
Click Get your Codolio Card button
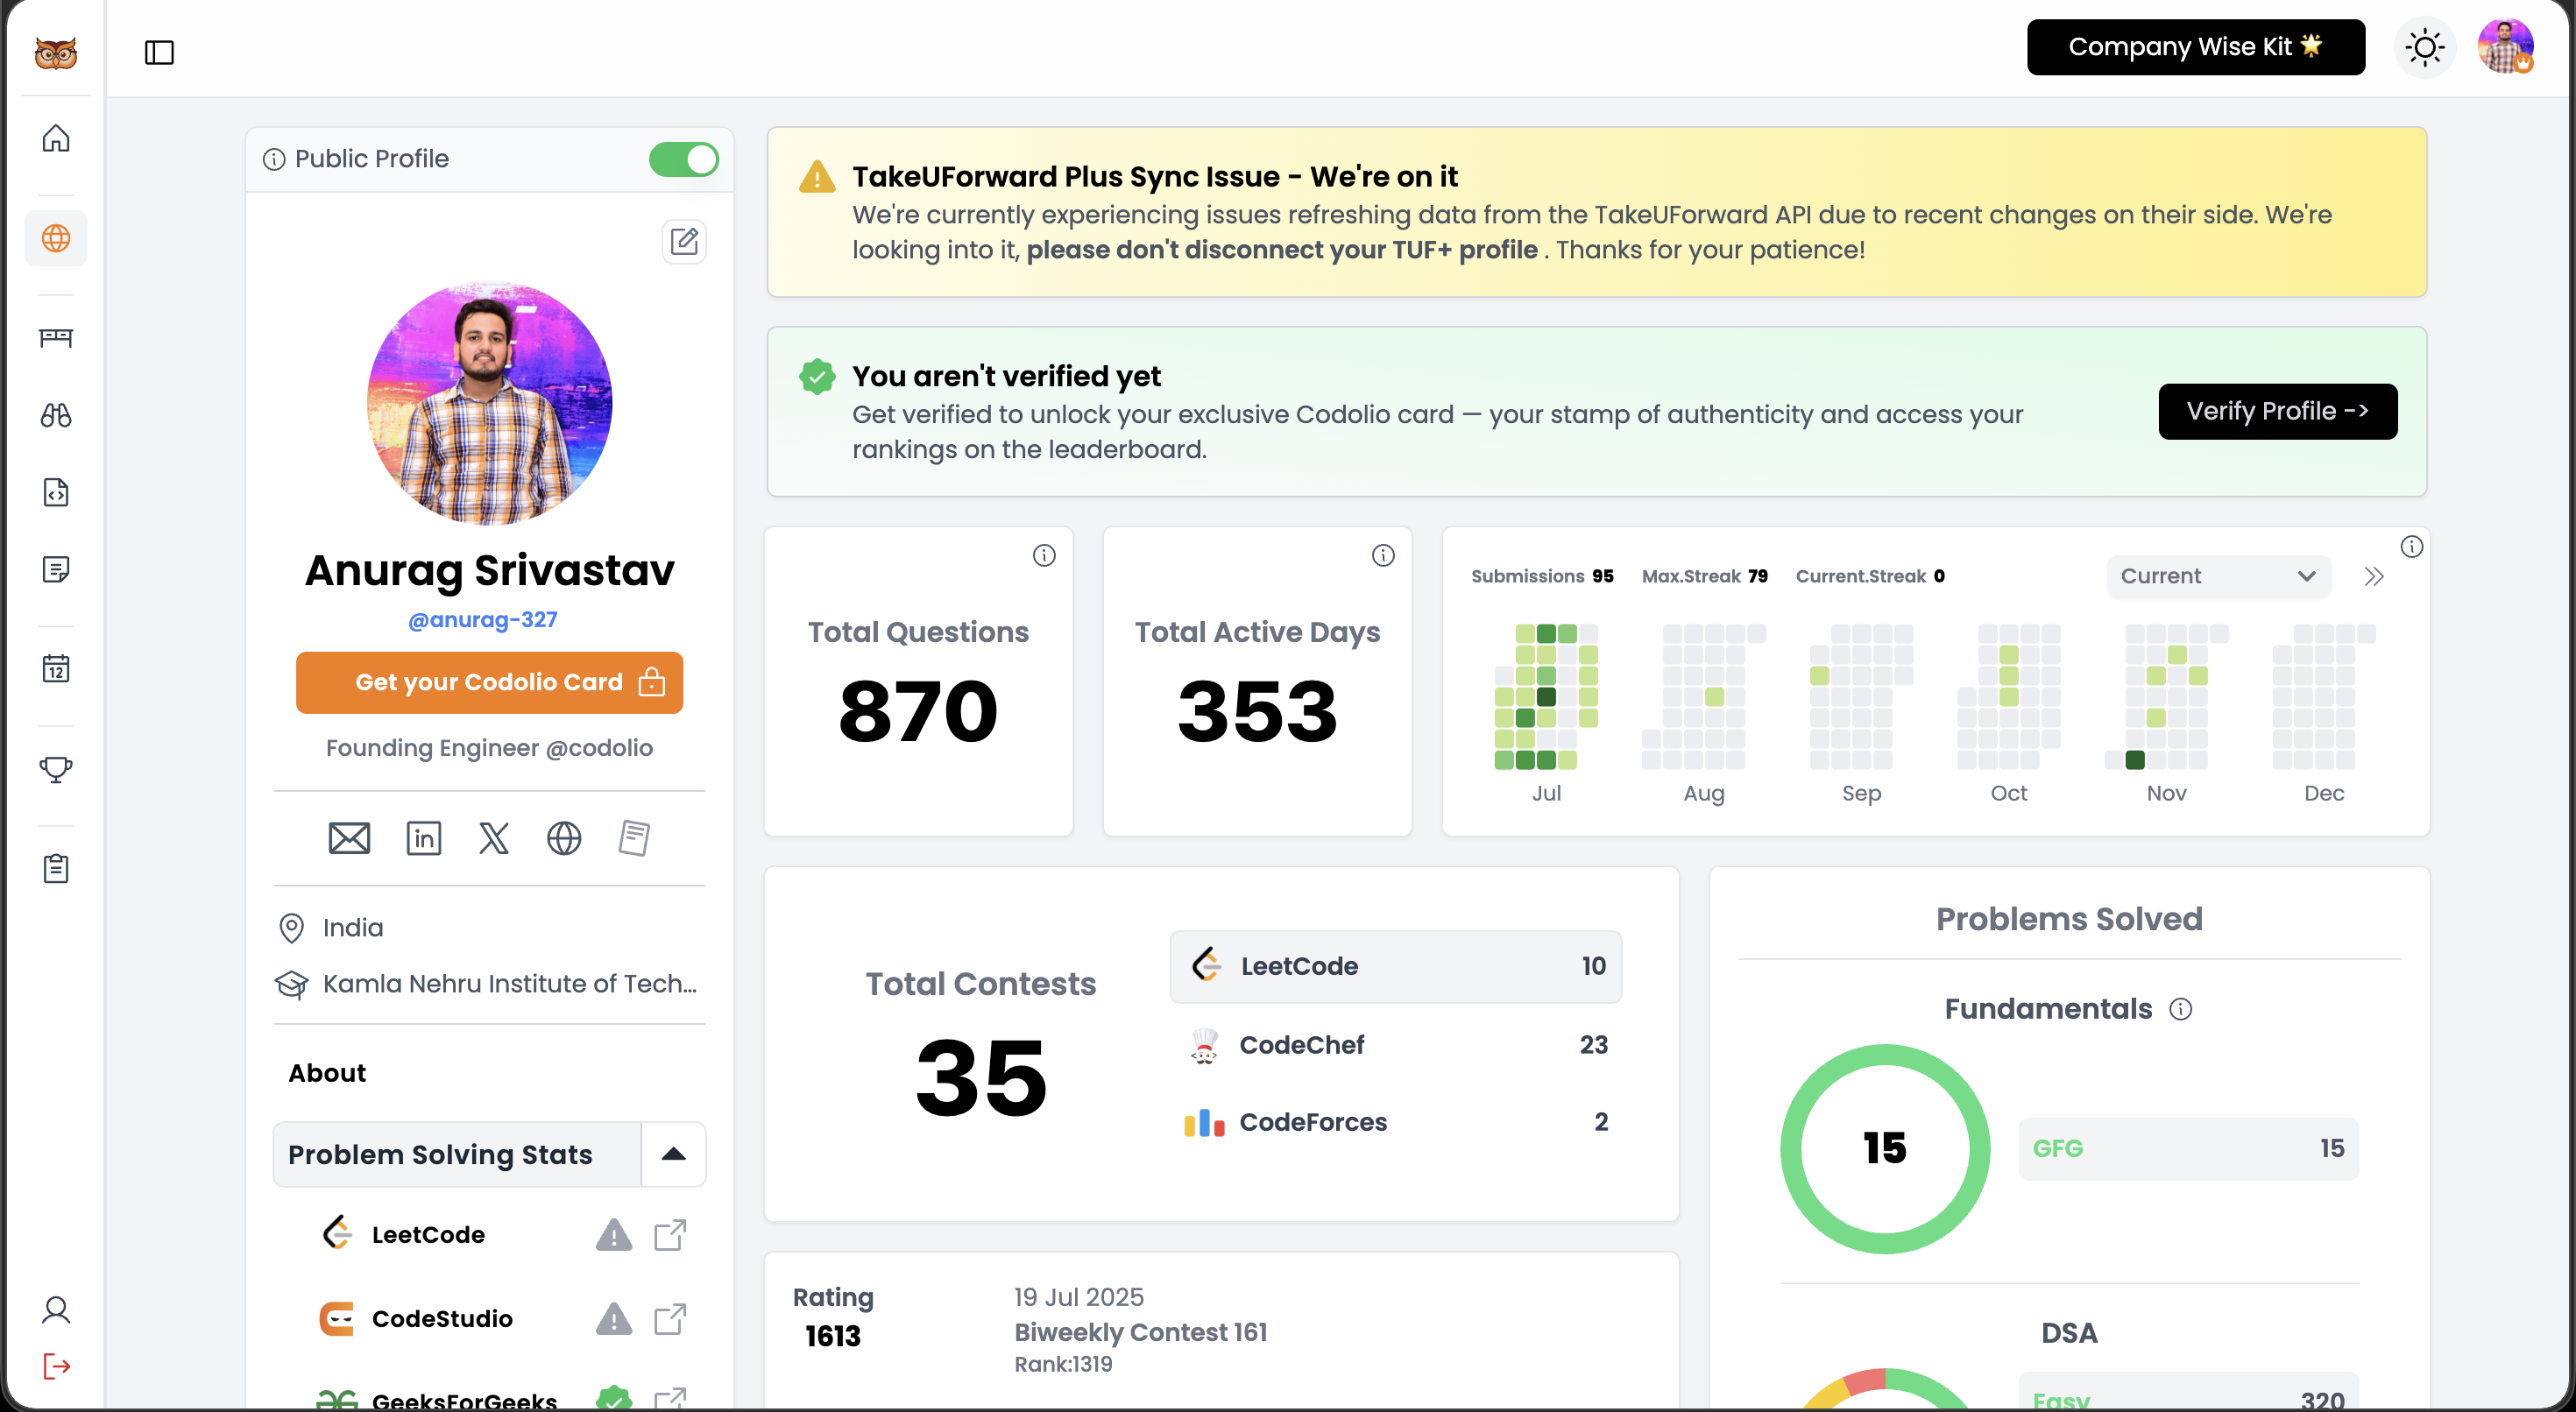(x=489, y=682)
